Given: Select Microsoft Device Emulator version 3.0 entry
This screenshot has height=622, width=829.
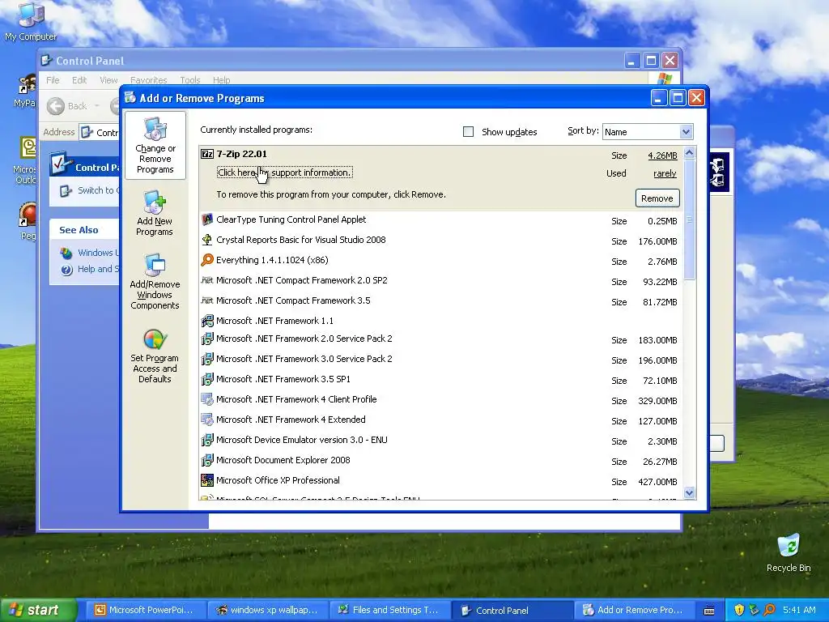Looking at the screenshot, I should click(x=302, y=440).
